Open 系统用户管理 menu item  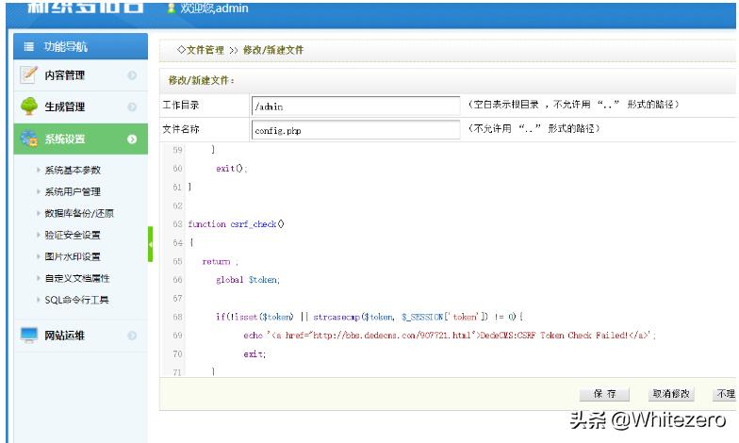click(x=73, y=192)
